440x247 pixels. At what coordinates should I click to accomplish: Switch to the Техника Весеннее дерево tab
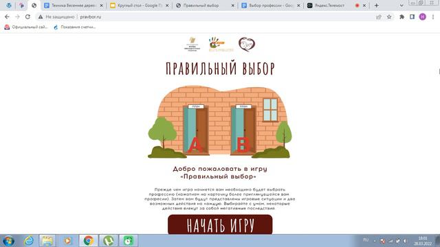coord(74,5)
